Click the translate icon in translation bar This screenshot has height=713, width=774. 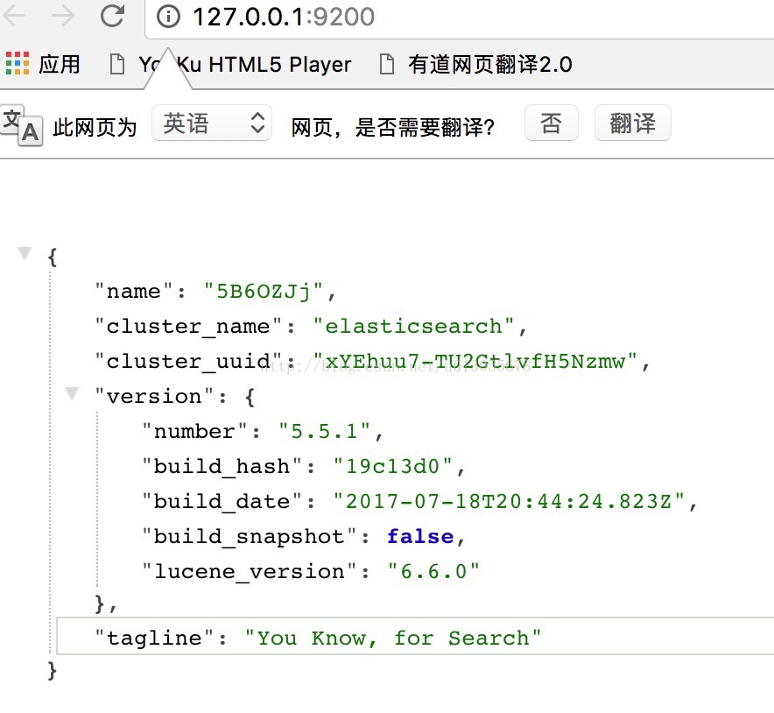(x=21, y=125)
